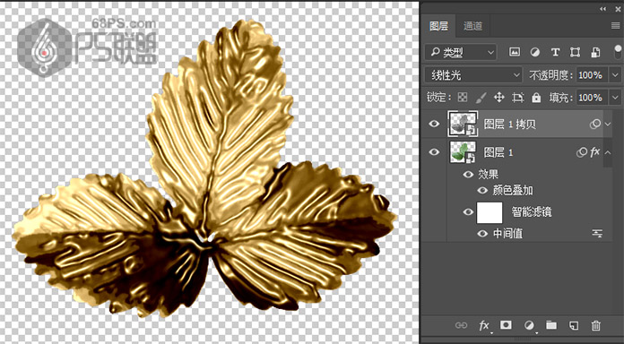Image resolution: width=624 pixels, height=344 pixels.
Task: Click link layers icon at panel bottom
Action: [x=461, y=325]
